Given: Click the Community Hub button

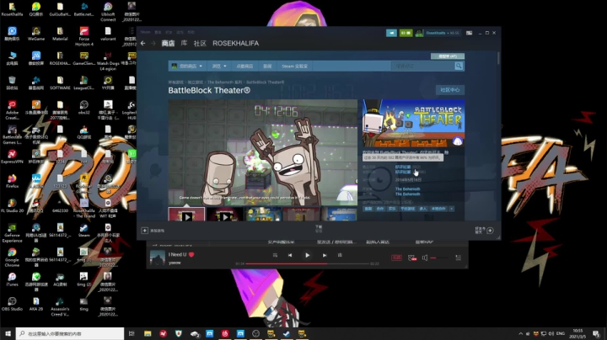Looking at the screenshot, I should tap(450, 90).
